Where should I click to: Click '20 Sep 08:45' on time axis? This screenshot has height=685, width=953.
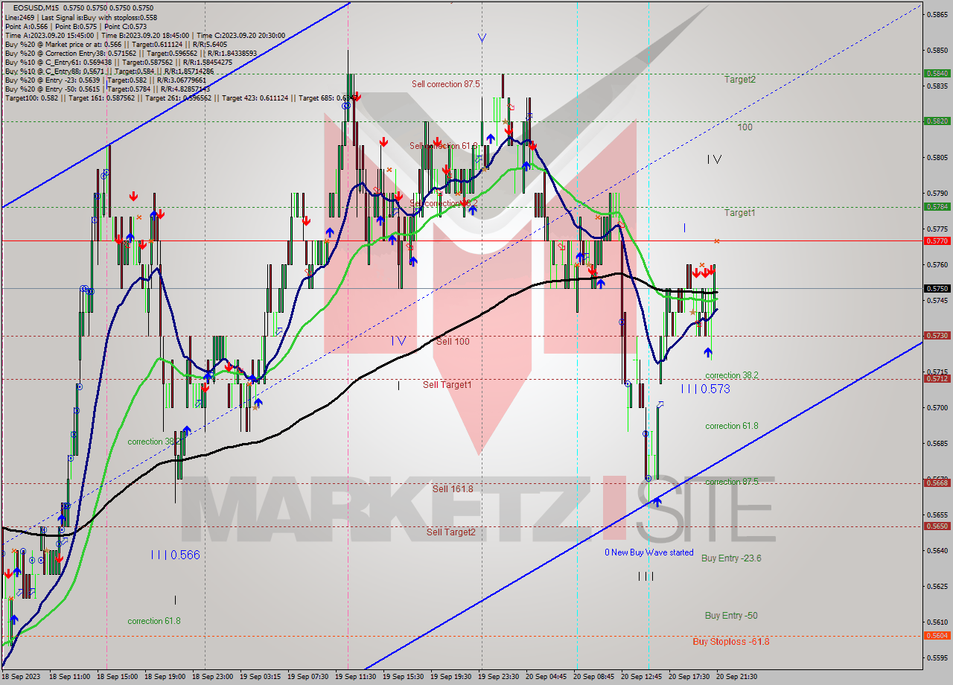593,677
